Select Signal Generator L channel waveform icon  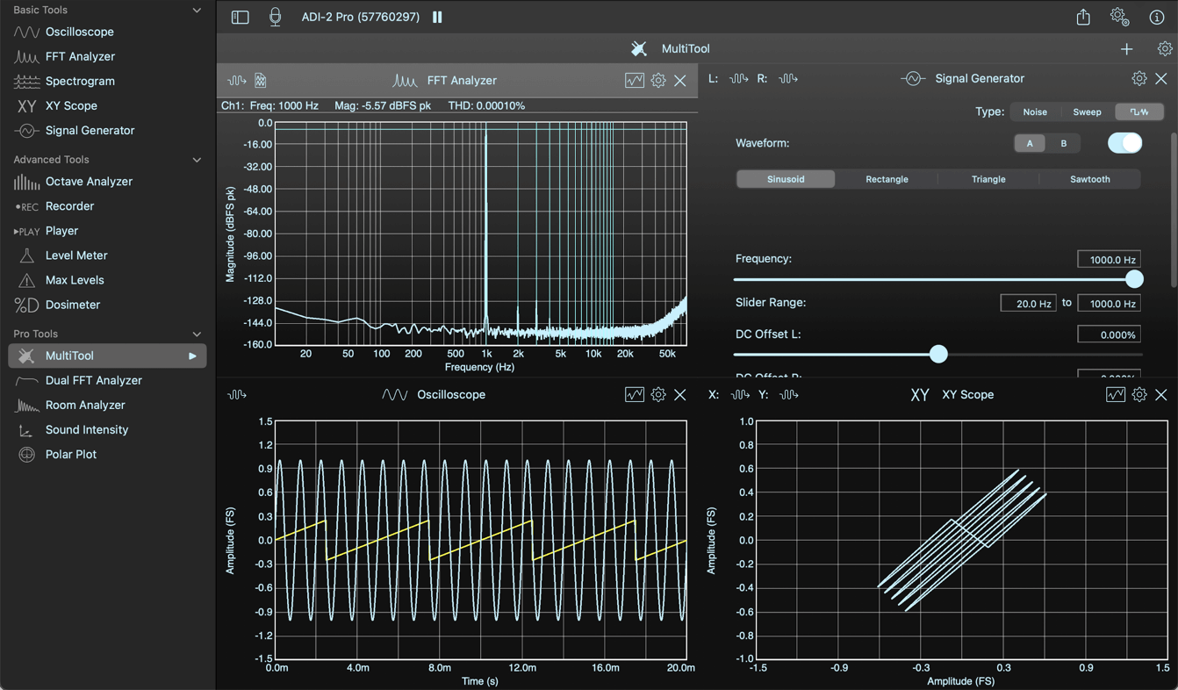(739, 78)
